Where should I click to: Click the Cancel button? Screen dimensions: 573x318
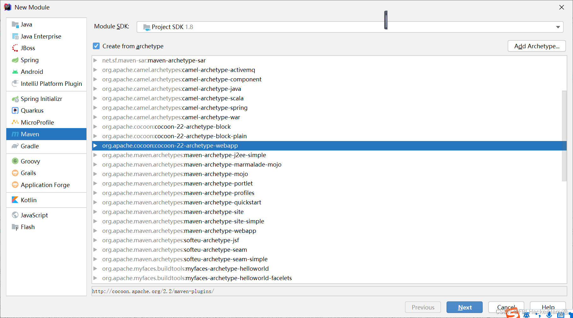pyautogui.click(x=506, y=307)
